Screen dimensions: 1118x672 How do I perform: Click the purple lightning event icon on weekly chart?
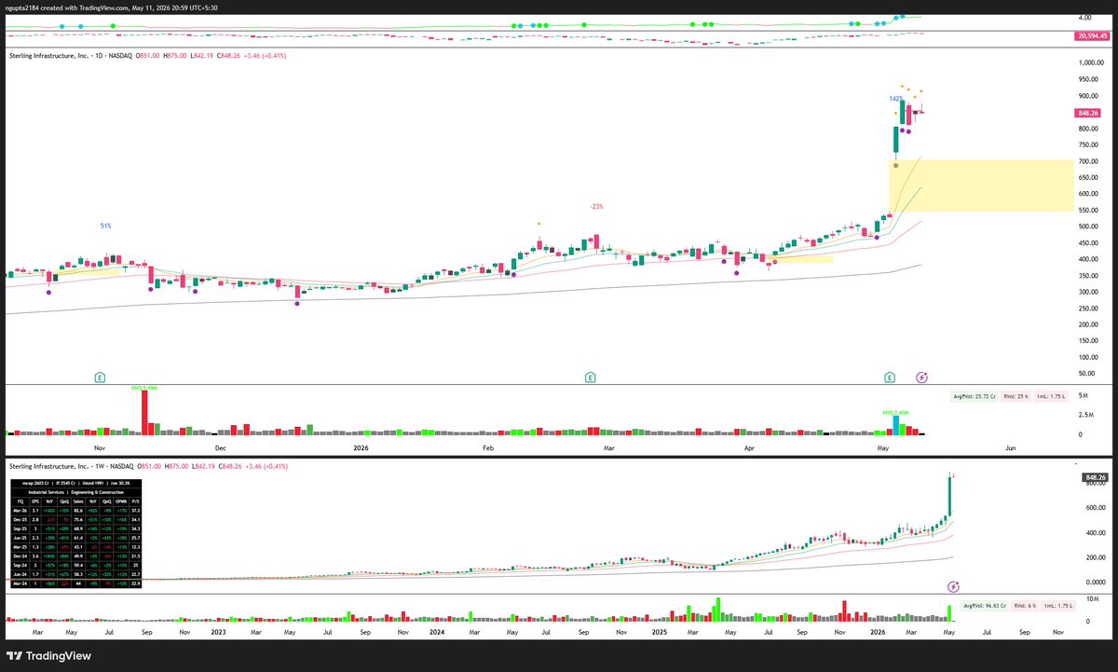(x=953, y=586)
